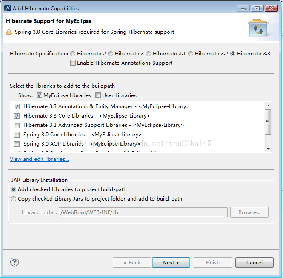Click the disabled Back button
The height and width of the screenshot is (278, 283).
132,263
